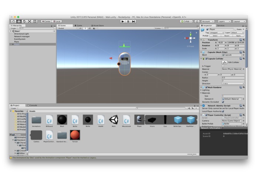The height and width of the screenshot is (182, 257).
Task: Select the Terrain material asset
Action: 75,136
